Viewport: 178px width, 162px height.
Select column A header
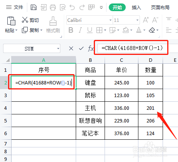click(x=43, y=60)
